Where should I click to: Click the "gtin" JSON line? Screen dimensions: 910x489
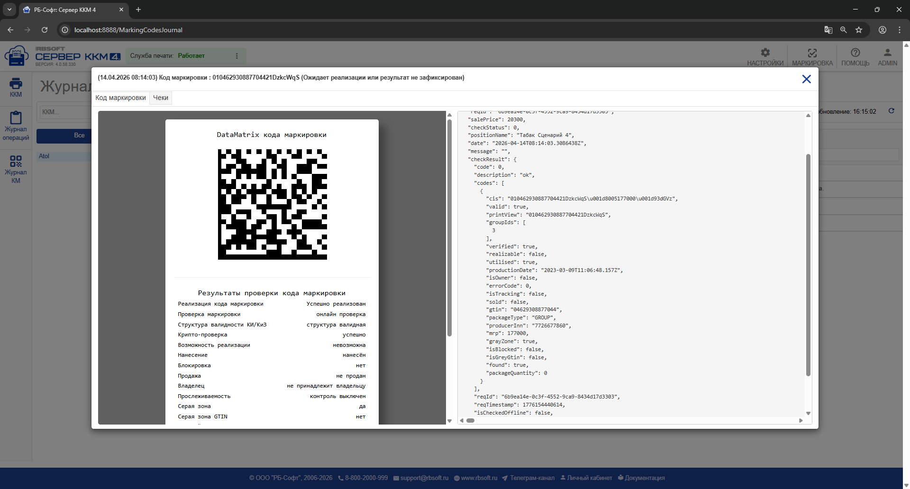tap(524, 310)
